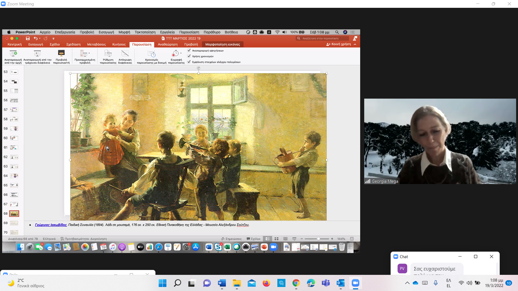Screen dimensions: 518x291
Task: Open the Κινήσεις (Animations) tab
Action: pyautogui.click(x=119, y=44)
